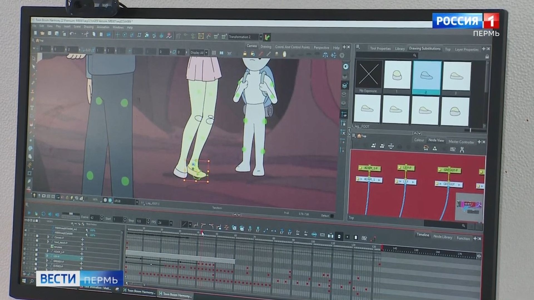
Task: Click the Frame number input field
Action: [x=95, y=217]
